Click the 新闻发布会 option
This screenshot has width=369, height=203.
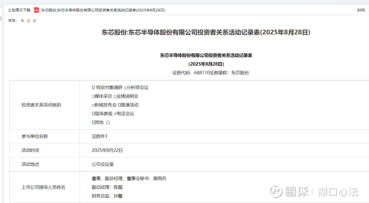pyautogui.click(x=104, y=105)
